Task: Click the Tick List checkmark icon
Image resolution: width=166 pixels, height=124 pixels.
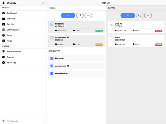Action: point(4,24)
